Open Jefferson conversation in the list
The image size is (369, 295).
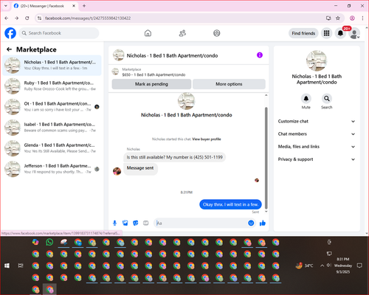(x=52, y=169)
